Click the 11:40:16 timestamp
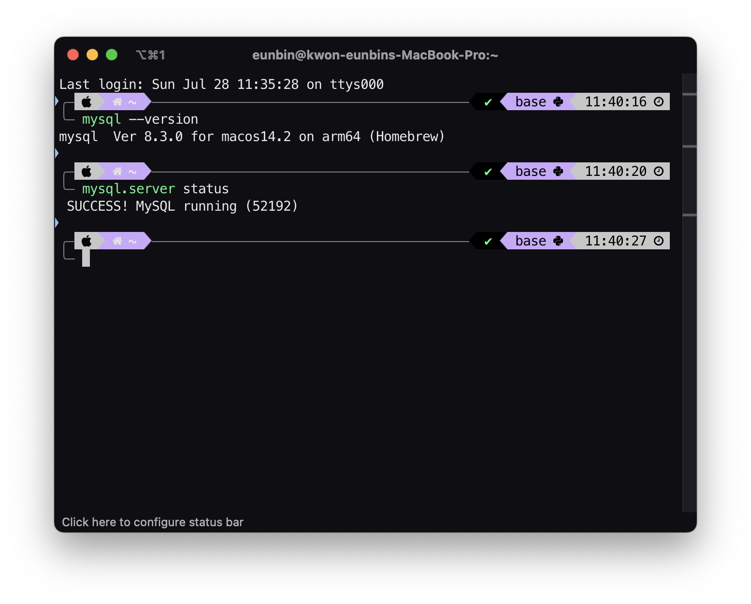Image resolution: width=751 pixels, height=604 pixels. click(x=616, y=102)
